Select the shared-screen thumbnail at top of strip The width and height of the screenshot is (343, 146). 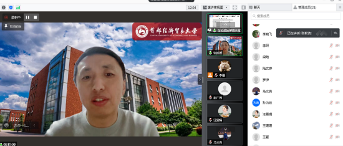[x=224, y=23]
